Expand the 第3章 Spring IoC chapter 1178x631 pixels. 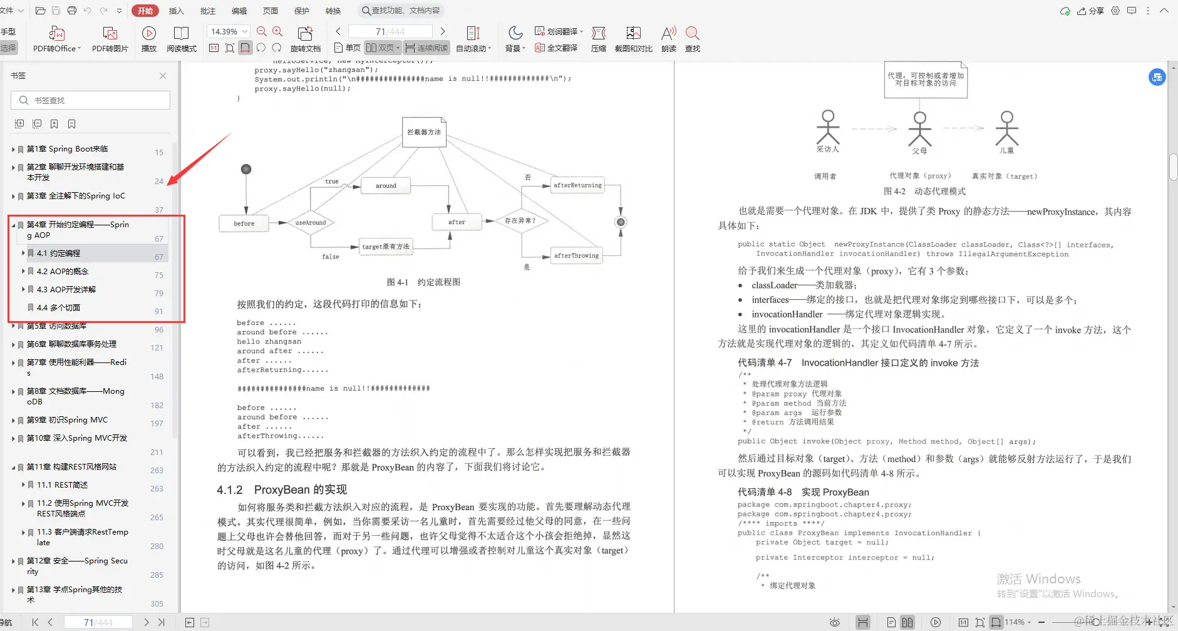(x=14, y=195)
